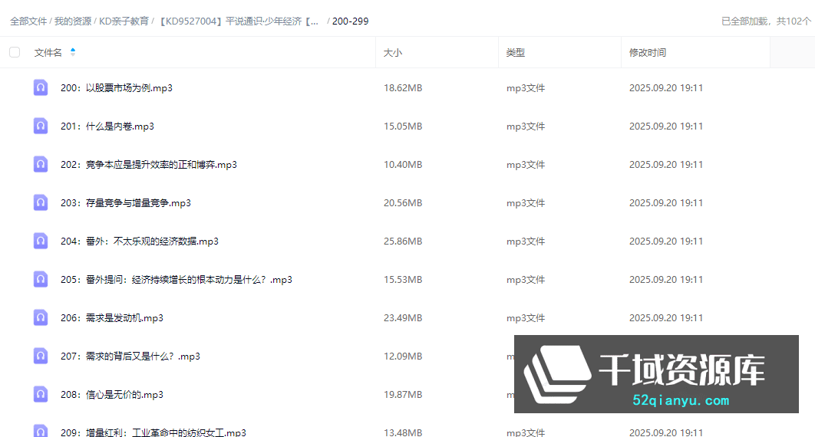The height and width of the screenshot is (437, 815).
Task: Click the 15.53MB size cell
Action: pyautogui.click(x=403, y=280)
